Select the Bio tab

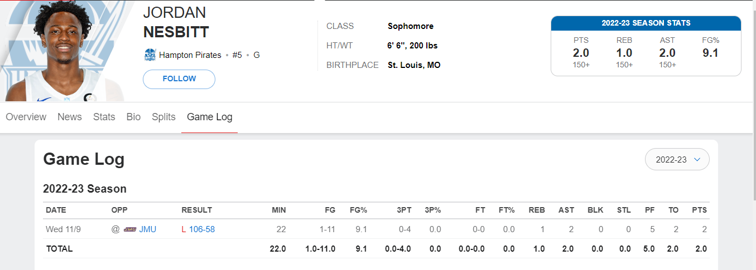(133, 117)
